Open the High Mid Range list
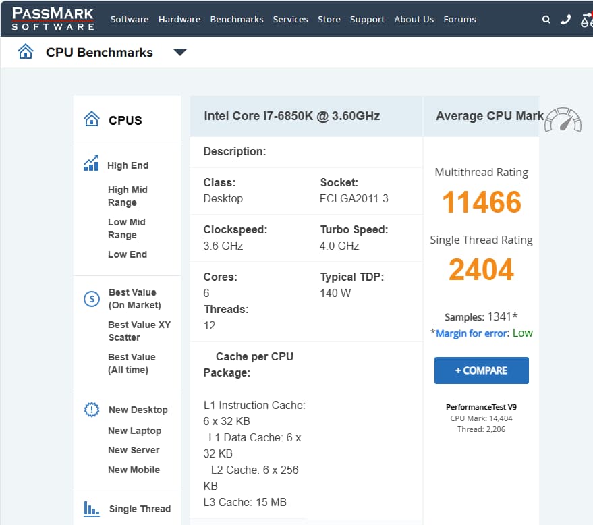The height and width of the screenshot is (525, 593). point(128,196)
